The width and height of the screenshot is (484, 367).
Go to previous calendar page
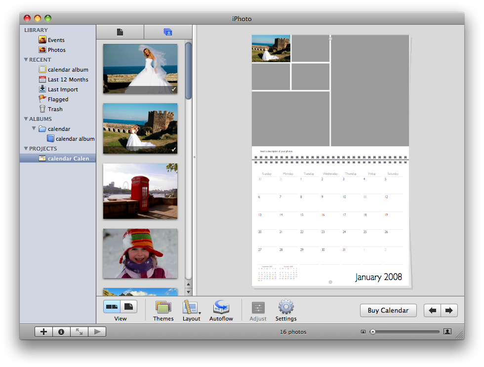pyautogui.click(x=433, y=311)
